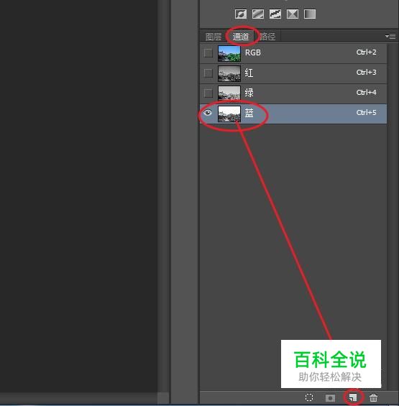This screenshot has width=399, height=406.
Task: Add a Gradient Map adjustment
Action: [x=310, y=14]
